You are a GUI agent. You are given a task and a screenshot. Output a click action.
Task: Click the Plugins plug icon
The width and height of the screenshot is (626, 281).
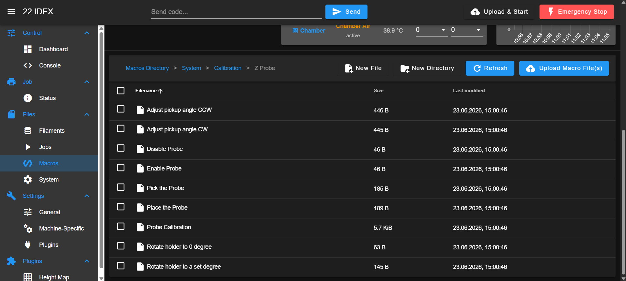28,244
